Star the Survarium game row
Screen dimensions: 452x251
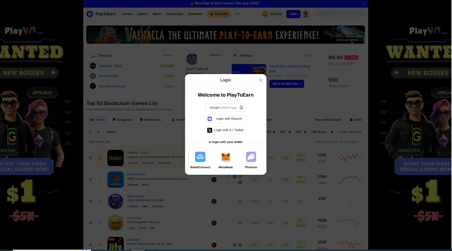tap(91, 223)
